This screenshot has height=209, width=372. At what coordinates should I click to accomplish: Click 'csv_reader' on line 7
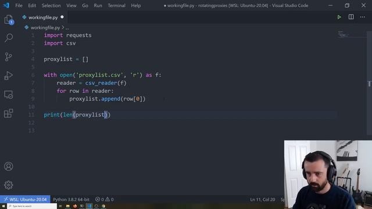tap(101, 83)
